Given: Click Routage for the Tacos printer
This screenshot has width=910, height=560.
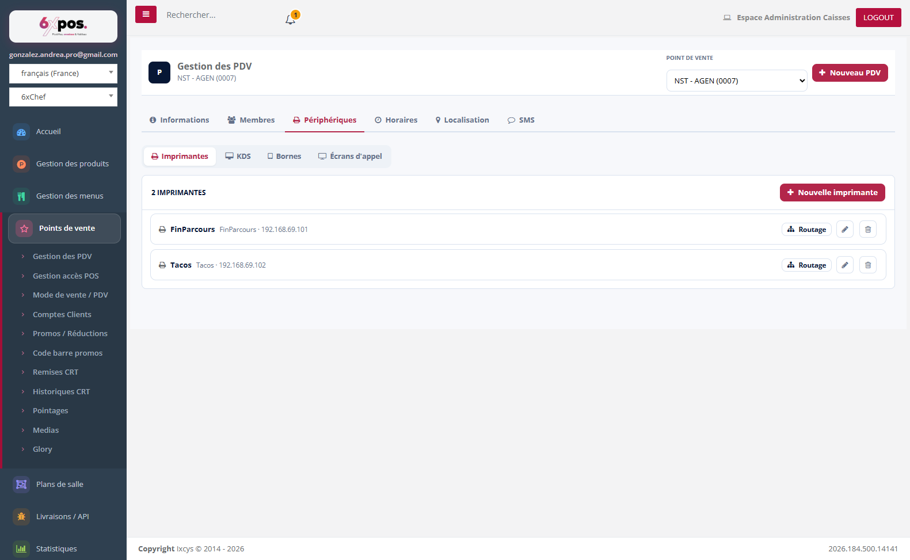Looking at the screenshot, I should [x=806, y=265].
